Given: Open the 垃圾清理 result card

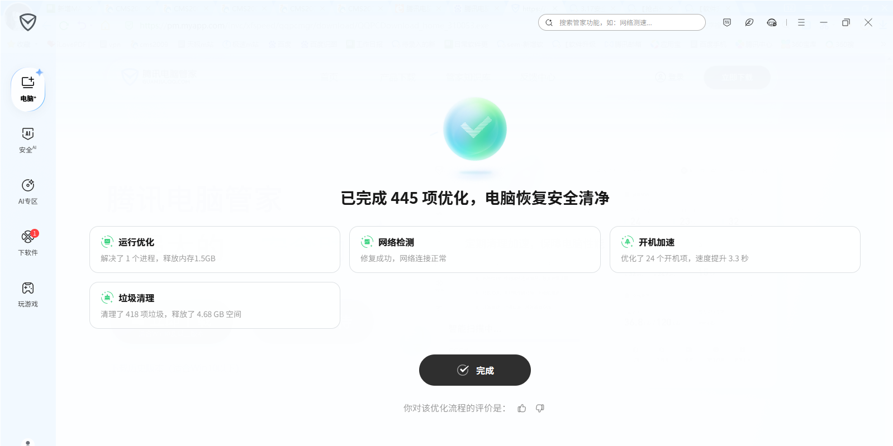Looking at the screenshot, I should 215,305.
